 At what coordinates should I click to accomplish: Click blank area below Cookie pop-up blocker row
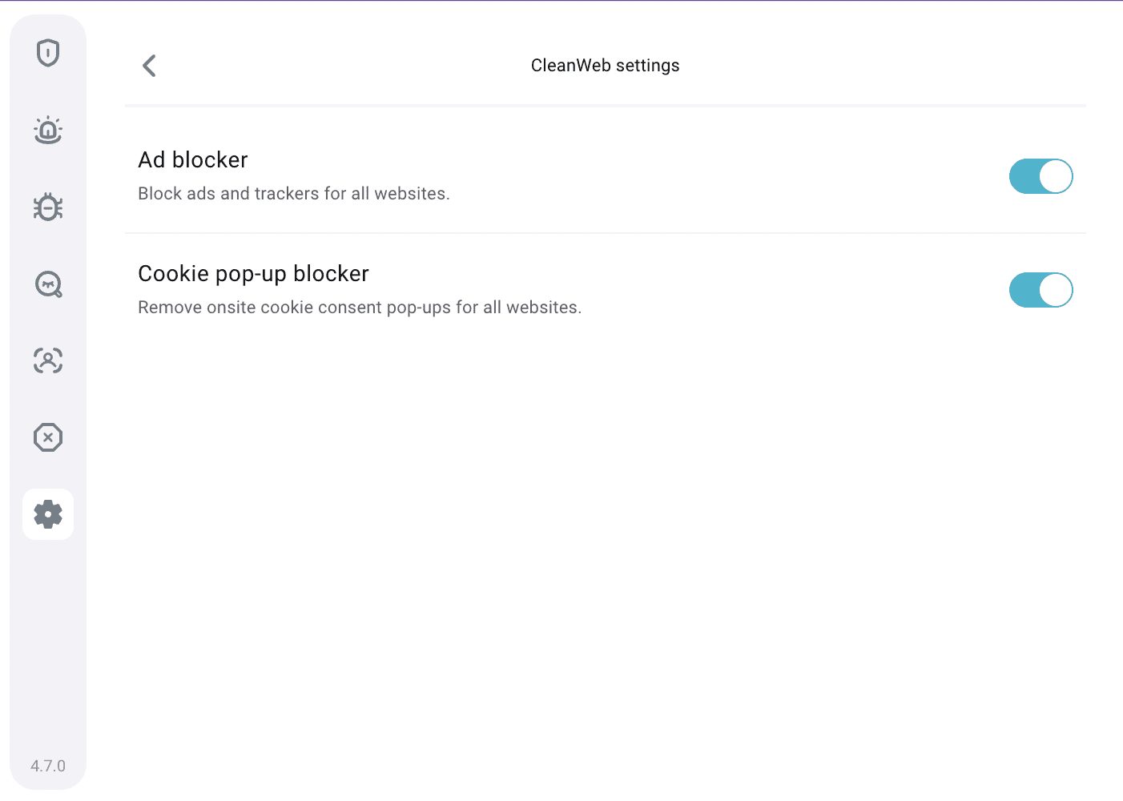[605, 521]
